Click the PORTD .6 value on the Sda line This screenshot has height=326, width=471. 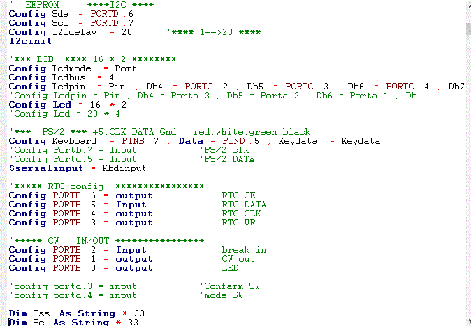point(92,14)
